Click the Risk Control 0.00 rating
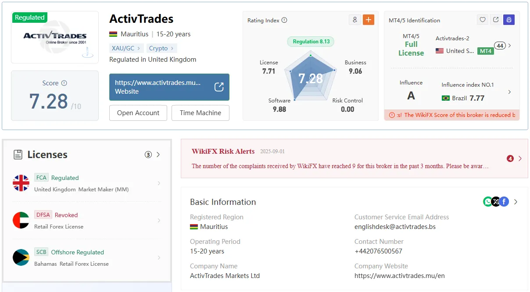Viewport: 530px width, 292px height. tap(347, 105)
